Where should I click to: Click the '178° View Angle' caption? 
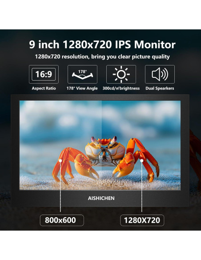[82, 88]
